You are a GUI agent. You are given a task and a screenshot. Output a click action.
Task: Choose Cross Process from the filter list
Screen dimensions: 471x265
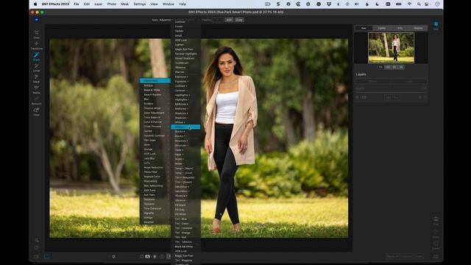click(155, 127)
